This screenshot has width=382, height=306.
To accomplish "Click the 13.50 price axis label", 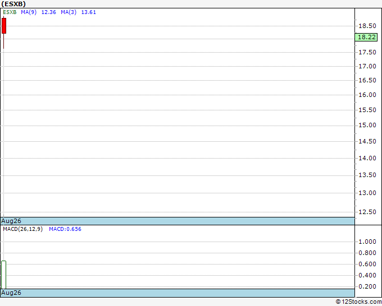I will [367, 175].
